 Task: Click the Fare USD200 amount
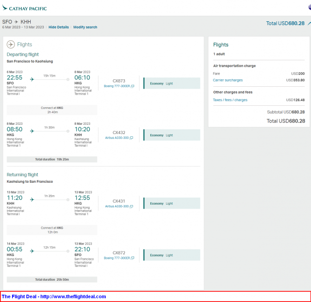(x=298, y=73)
